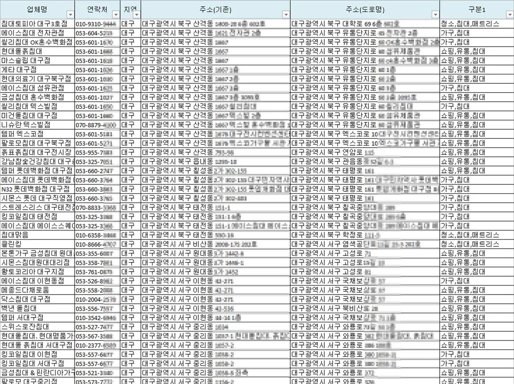Select cell 에이스침대 전자관점
Viewport: 514px width, 384px height.
37,33
